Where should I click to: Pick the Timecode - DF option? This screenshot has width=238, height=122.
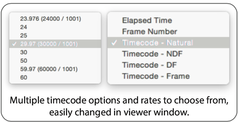click(x=149, y=65)
